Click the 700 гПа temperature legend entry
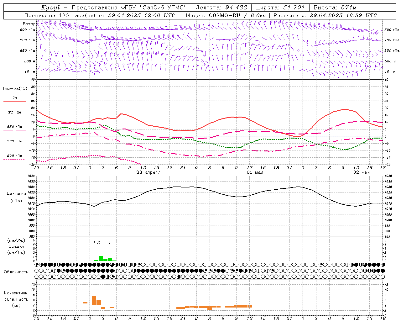The image size is (401, 321). pyautogui.click(x=15, y=141)
